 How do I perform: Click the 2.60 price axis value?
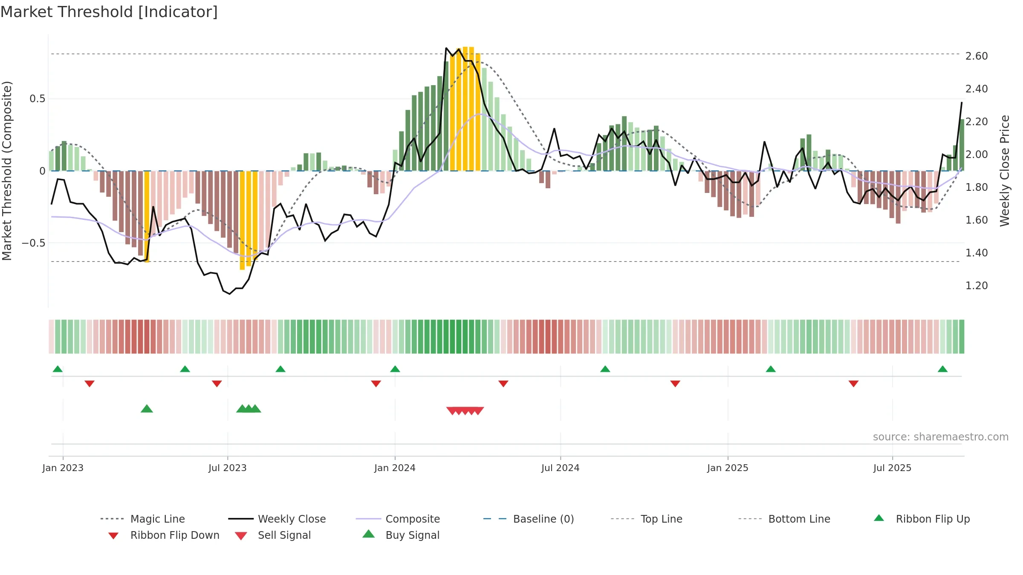[x=977, y=56]
